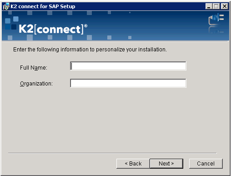Close the K2 connect for SAP Setup window
Screen dimensions: 231x176
(225, 6)
